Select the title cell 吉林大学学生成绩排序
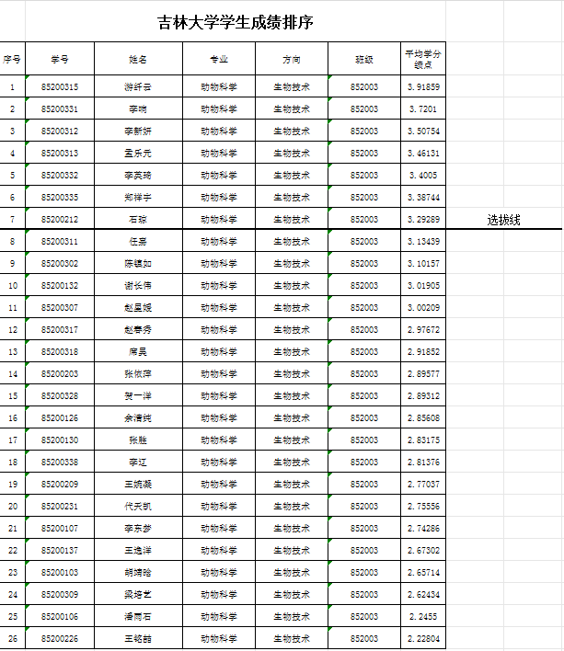This screenshot has height=651, width=564. coord(236,22)
